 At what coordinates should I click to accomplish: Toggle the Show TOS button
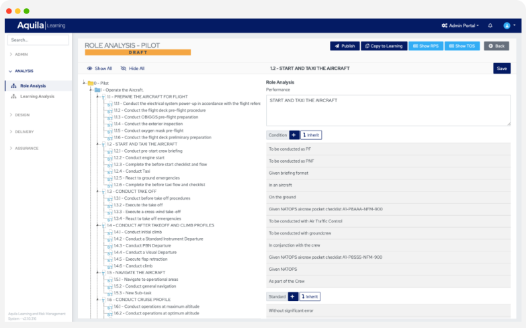[x=462, y=46]
